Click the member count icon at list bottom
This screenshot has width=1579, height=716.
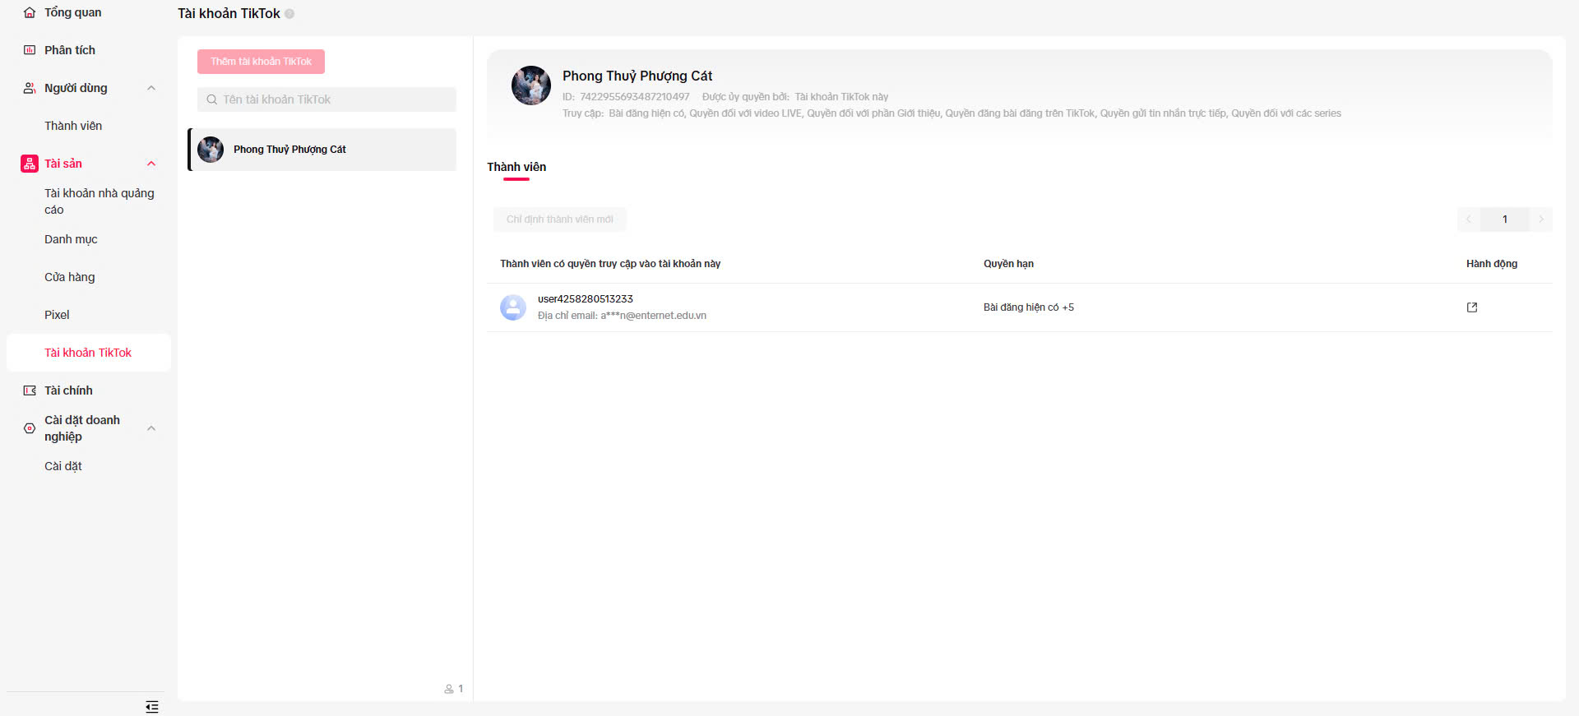coord(449,689)
